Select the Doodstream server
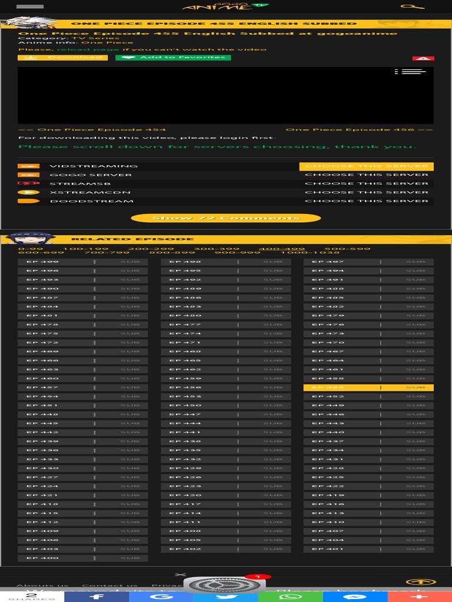 pyautogui.click(x=366, y=201)
